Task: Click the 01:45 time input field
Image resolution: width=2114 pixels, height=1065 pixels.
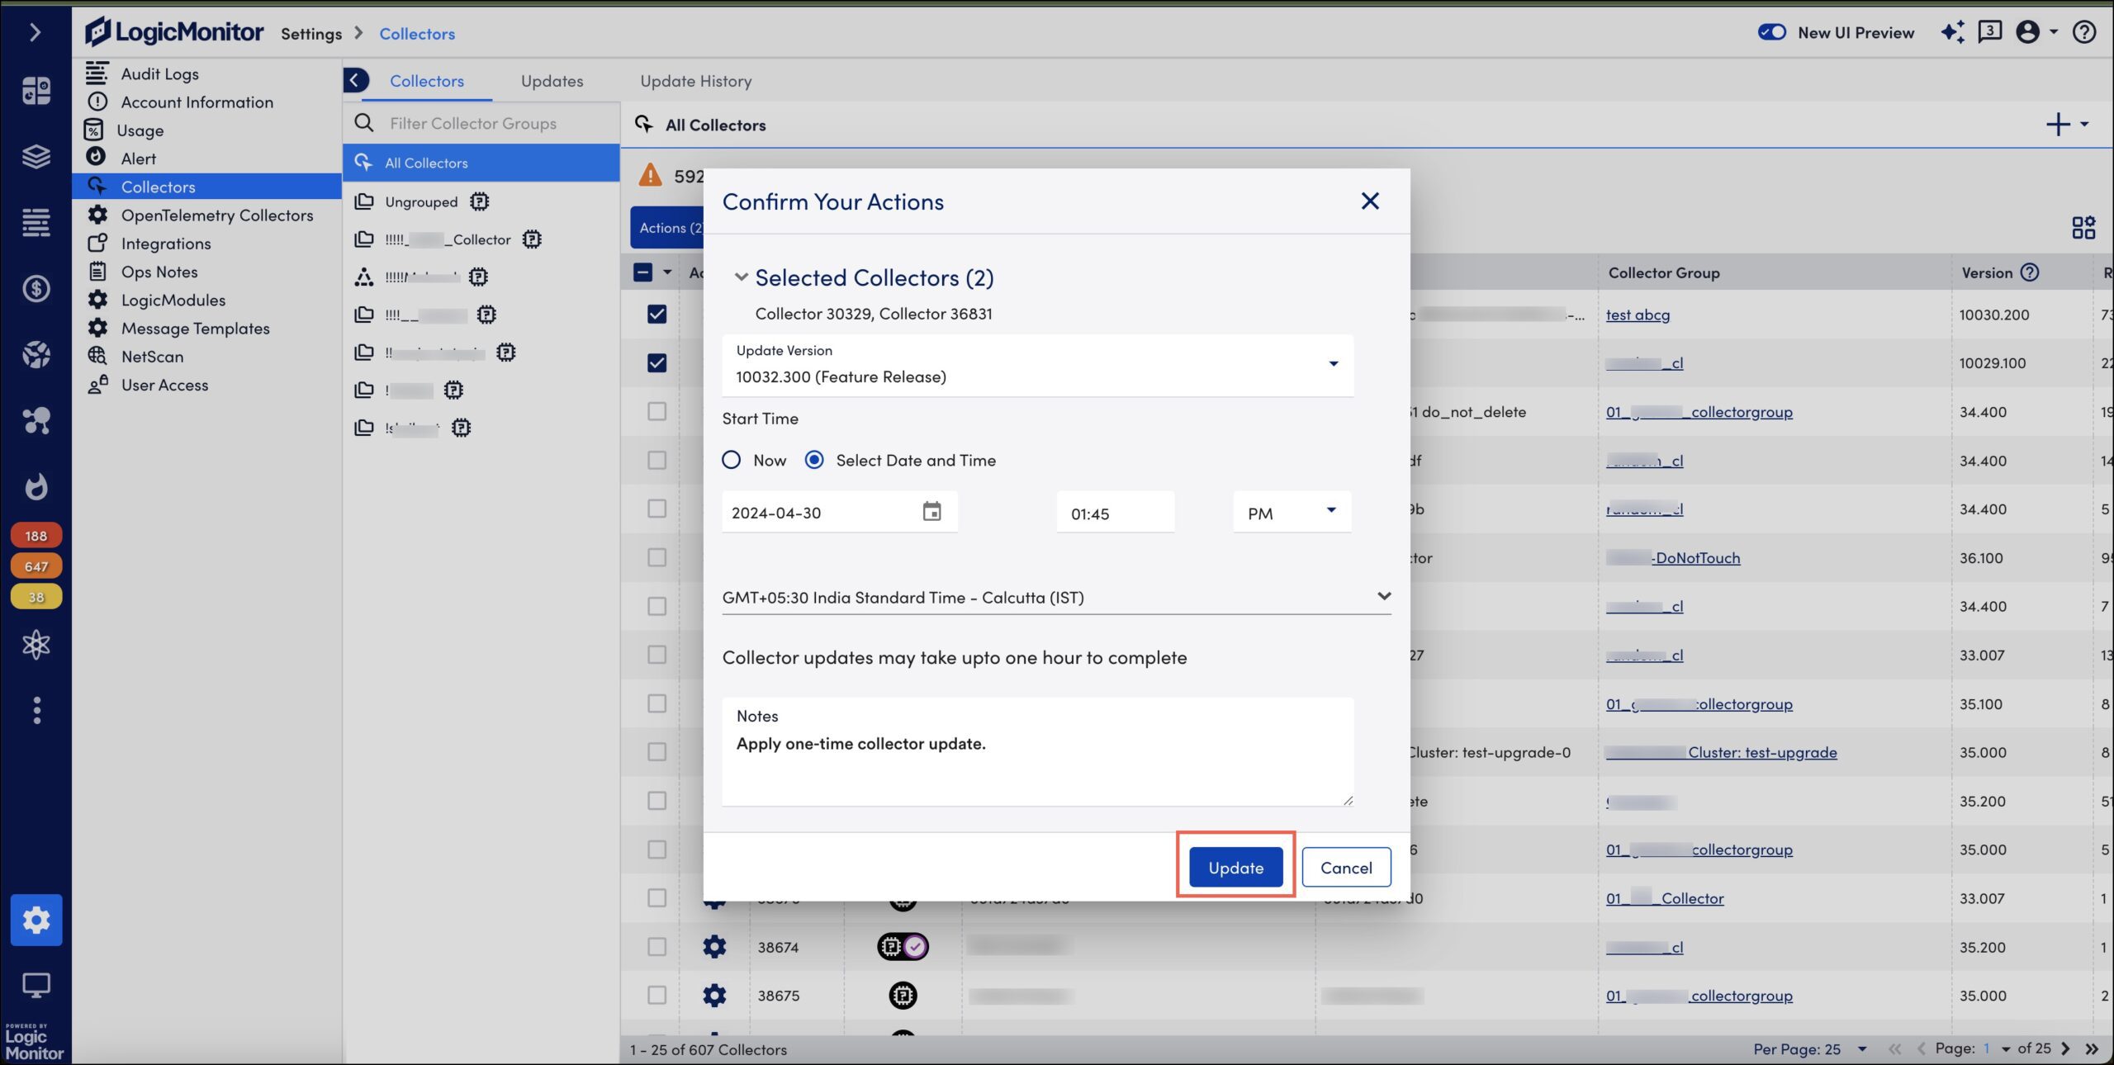Action: (x=1116, y=513)
